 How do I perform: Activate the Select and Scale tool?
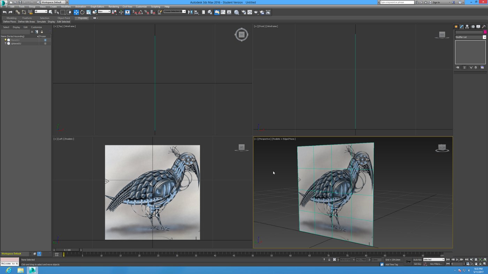[x=89, y=12]
